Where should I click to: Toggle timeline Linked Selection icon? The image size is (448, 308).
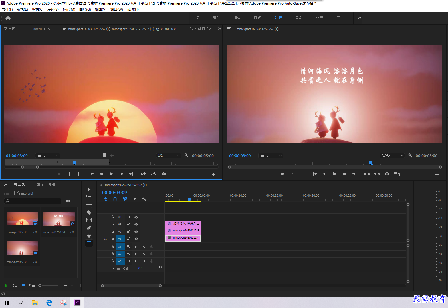(x=125, y=199)
